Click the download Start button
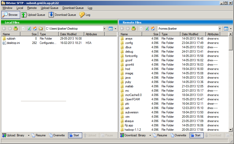The width and height of the screenshot is (234, 144). [196, 135]
